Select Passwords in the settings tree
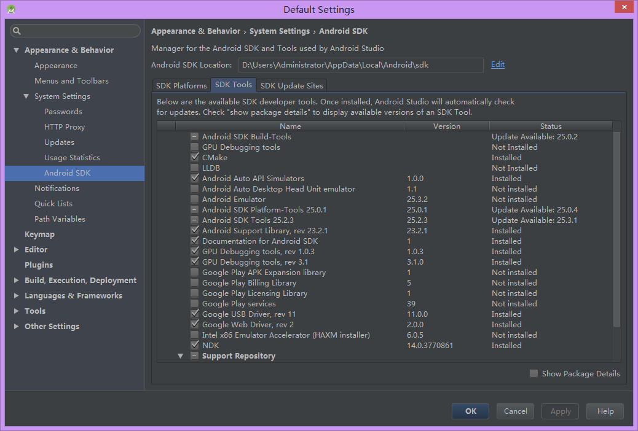The width and height of the screenshot is (638, 431). click(63, 111)
